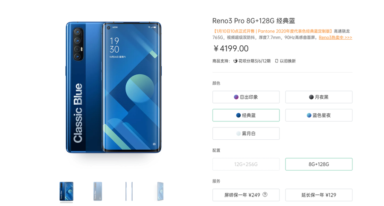The image size is (384, 206).
Task: Click the 花呗分期3/6/12期 installment text
Action: pyautogui.click(x=254, y=61)
